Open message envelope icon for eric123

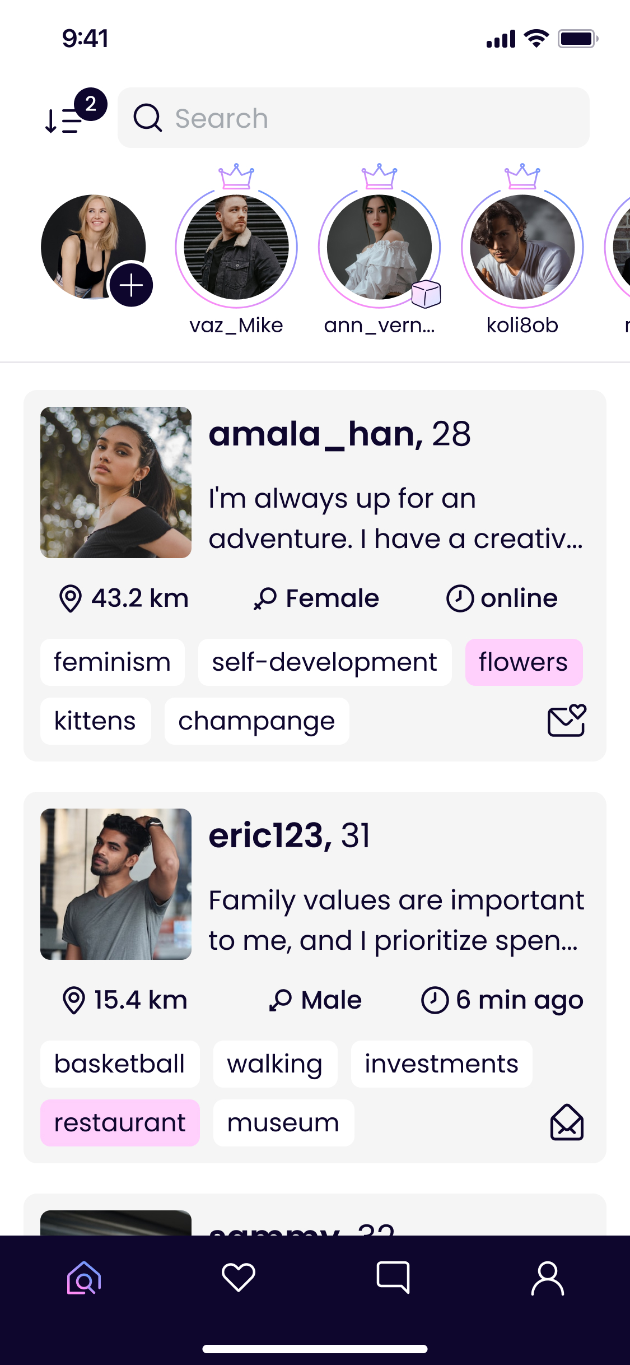pos(566,1122)
